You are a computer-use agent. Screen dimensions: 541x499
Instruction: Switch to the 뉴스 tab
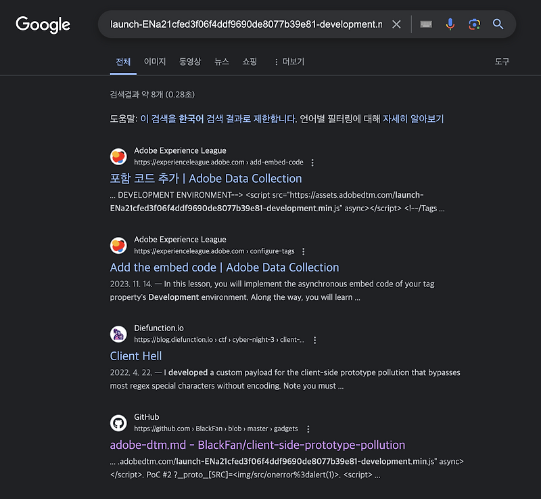(x=222, y=62)
